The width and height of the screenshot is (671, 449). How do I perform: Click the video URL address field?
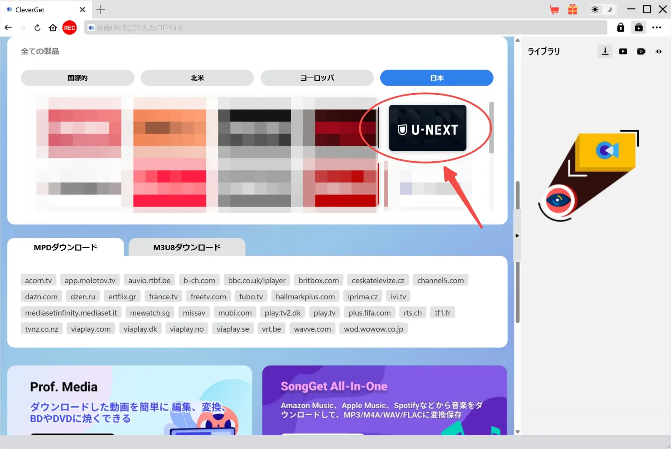(x=345, y=27)
